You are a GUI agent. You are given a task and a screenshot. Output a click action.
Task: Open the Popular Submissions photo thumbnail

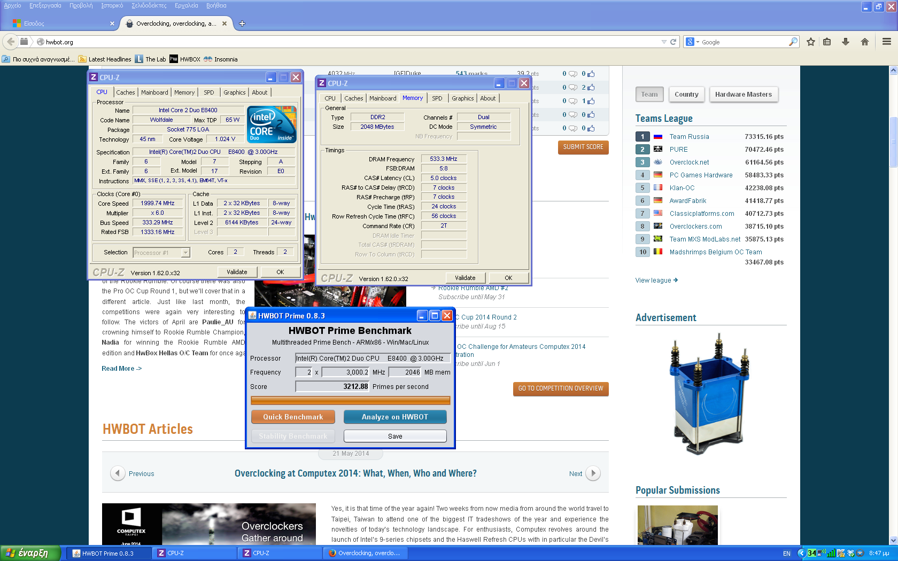coord(677,525)
